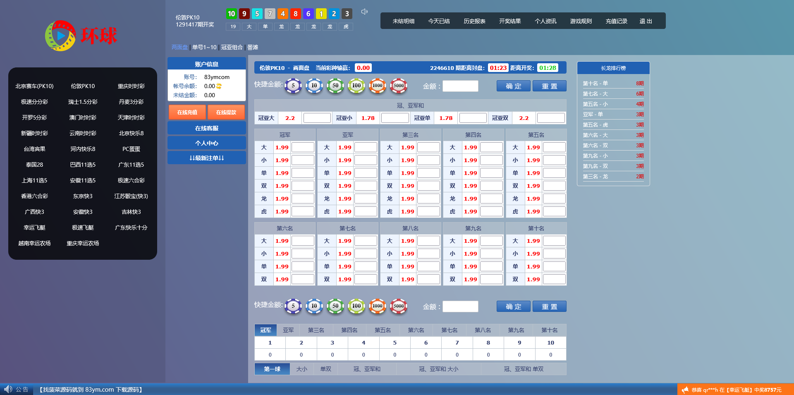Click the winner announcement megaphone icon
Image resolution: width=794 pixels, height=395 pixels.
[685, 390]
